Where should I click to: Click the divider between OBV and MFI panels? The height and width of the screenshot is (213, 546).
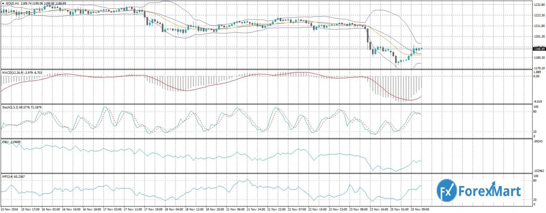click(x=266, y=173)
